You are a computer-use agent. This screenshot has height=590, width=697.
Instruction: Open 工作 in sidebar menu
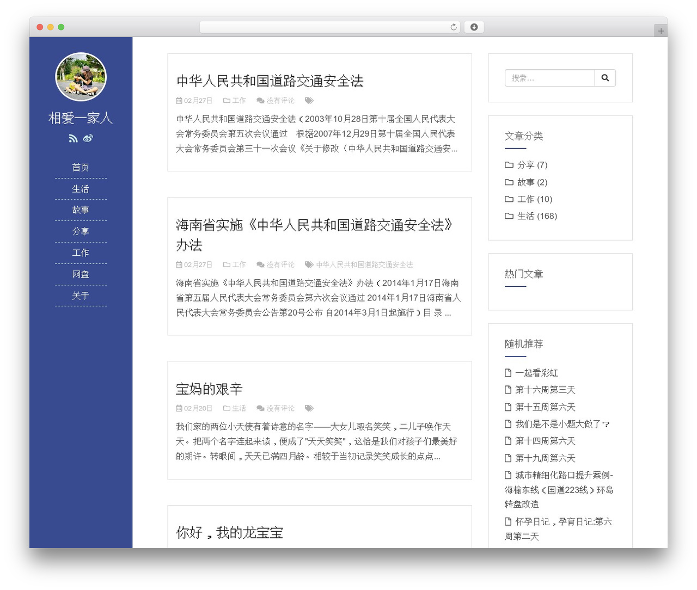[x=81, y=253]
